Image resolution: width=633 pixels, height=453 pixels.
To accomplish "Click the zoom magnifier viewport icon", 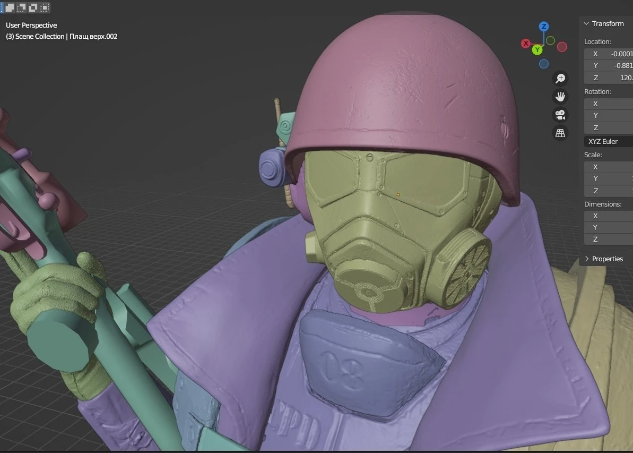I will [x=560, y=79].
